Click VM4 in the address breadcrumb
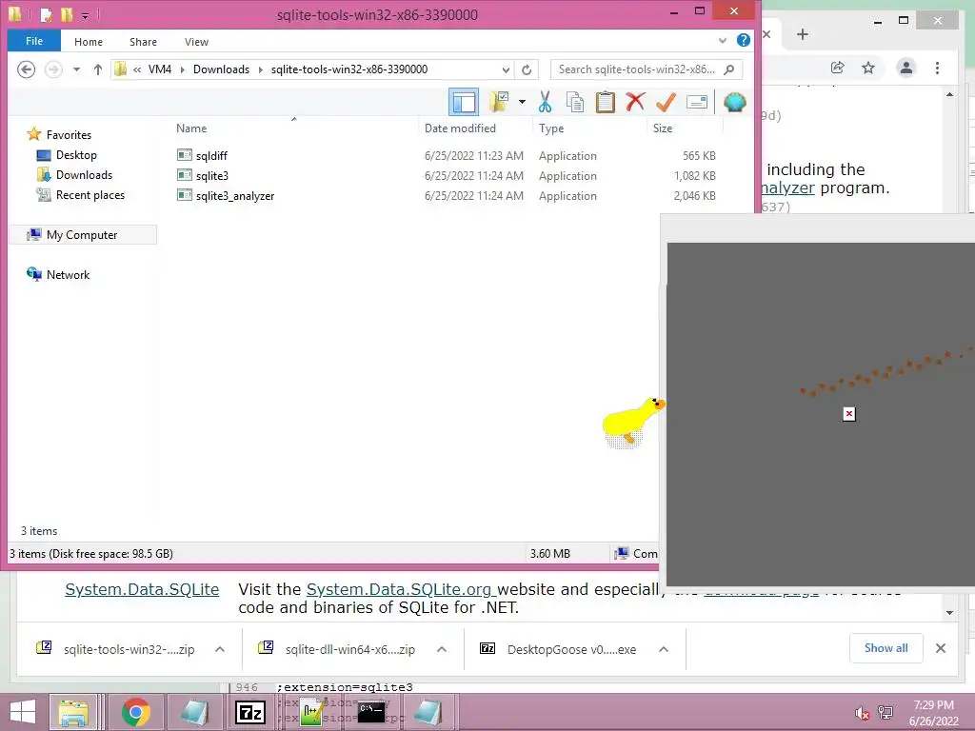The height and width of the screenshot is (731, 975). tap(160, 69)
